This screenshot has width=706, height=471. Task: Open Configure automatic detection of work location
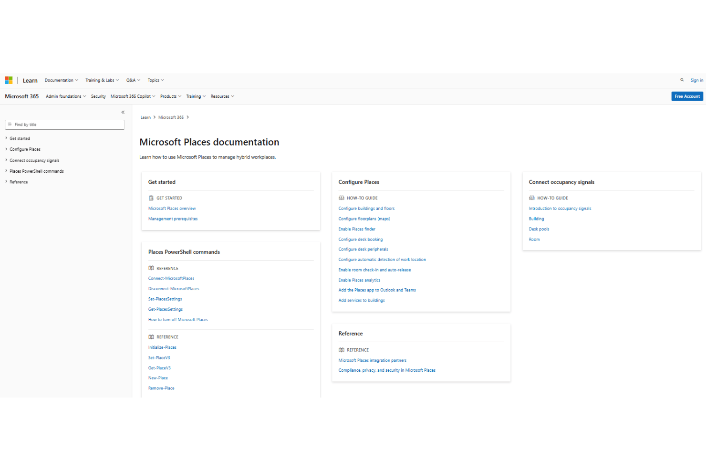pos(382,260)
